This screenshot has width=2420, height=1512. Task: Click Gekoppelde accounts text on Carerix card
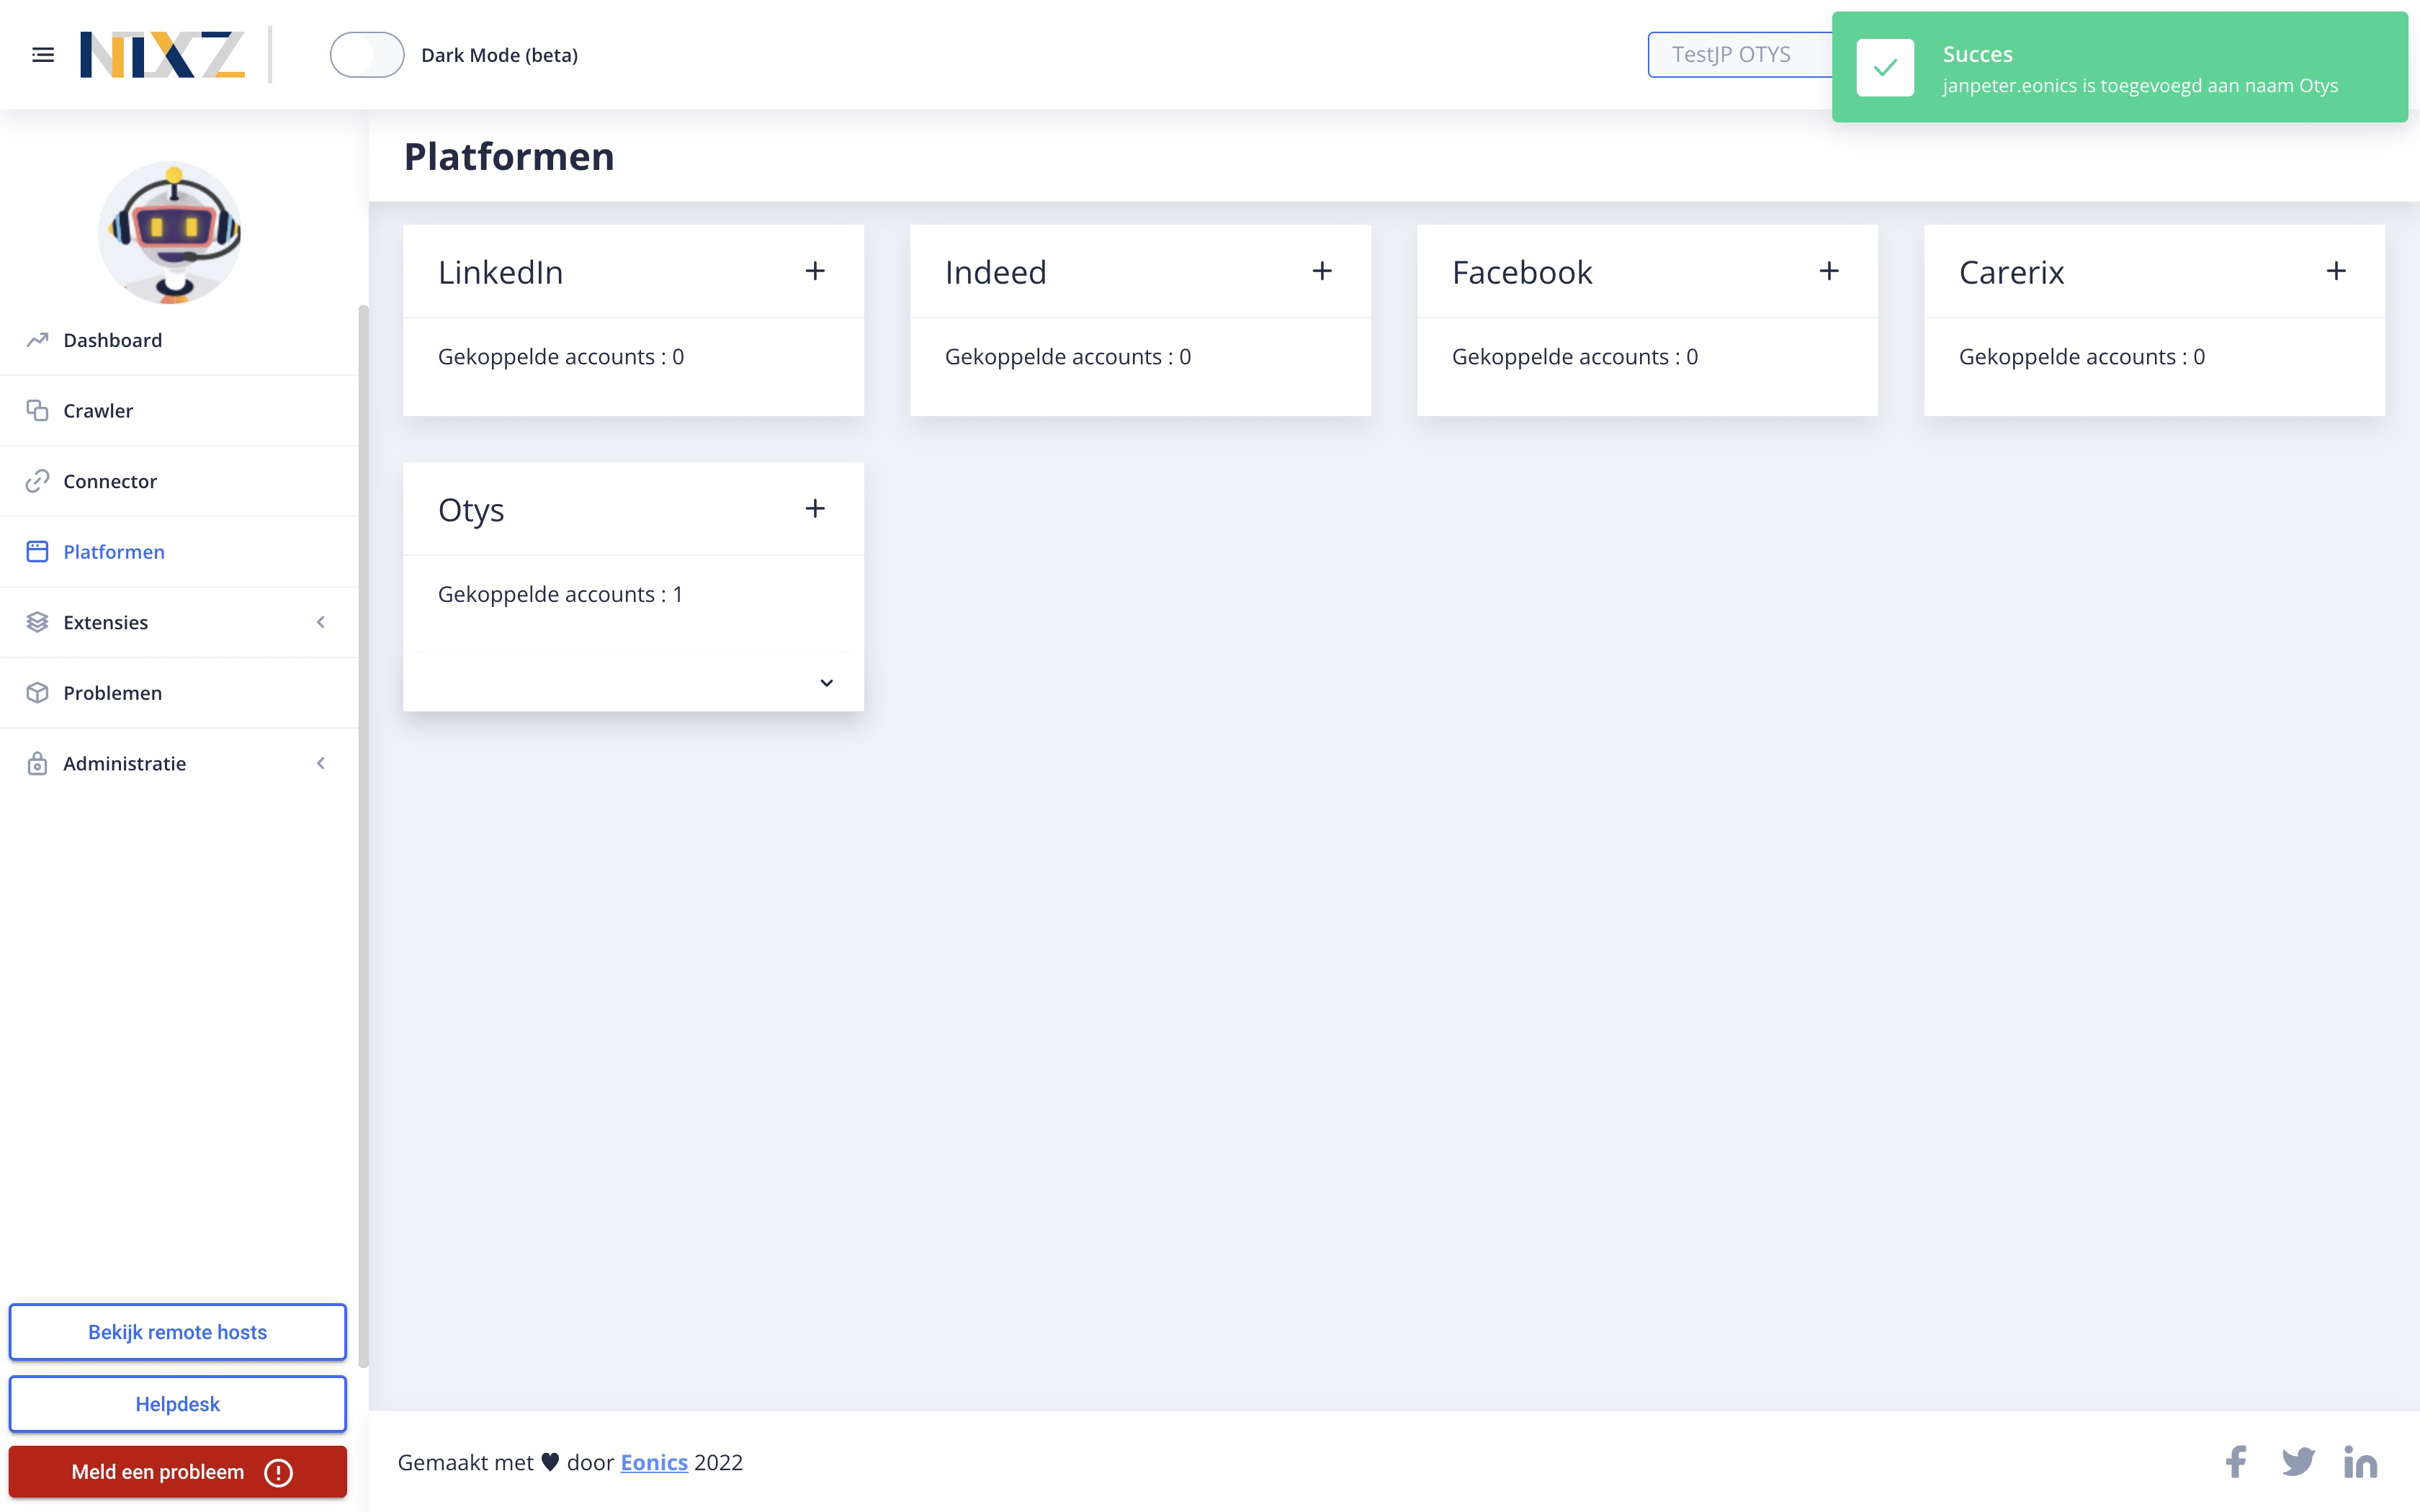pyautogui.click(x=2082, y=357)
